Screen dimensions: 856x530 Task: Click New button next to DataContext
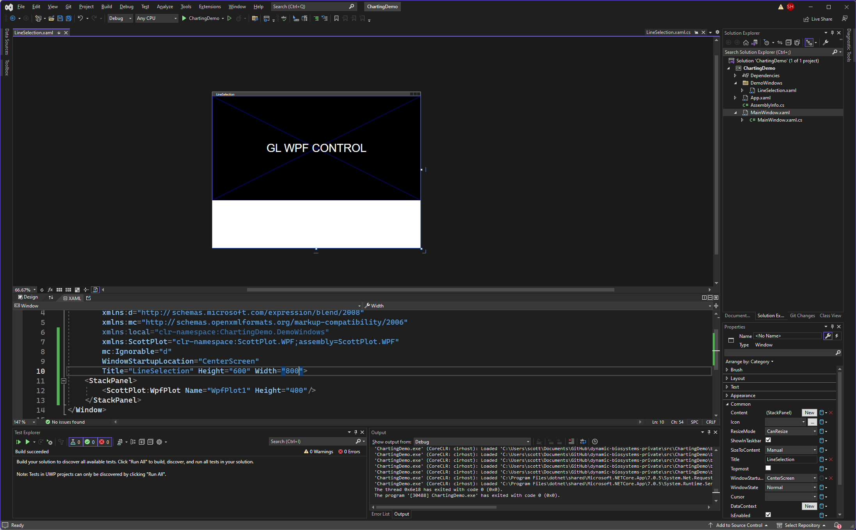[809, 506]
